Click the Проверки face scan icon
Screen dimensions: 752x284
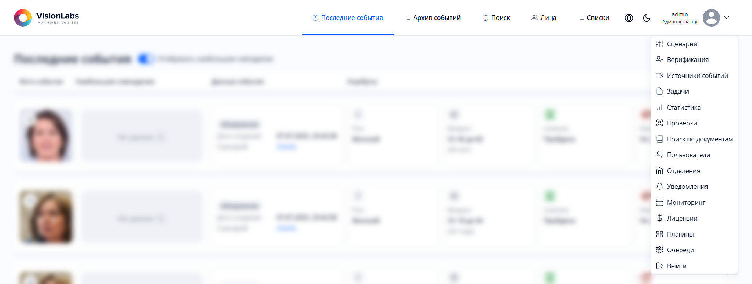tap(660, 123)
